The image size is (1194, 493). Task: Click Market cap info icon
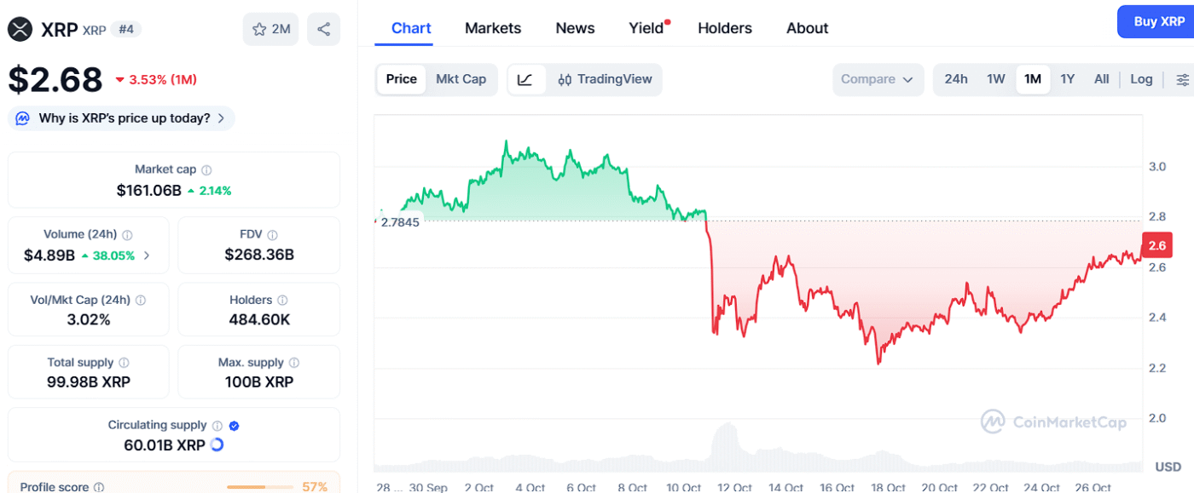[x=206, y=170]
